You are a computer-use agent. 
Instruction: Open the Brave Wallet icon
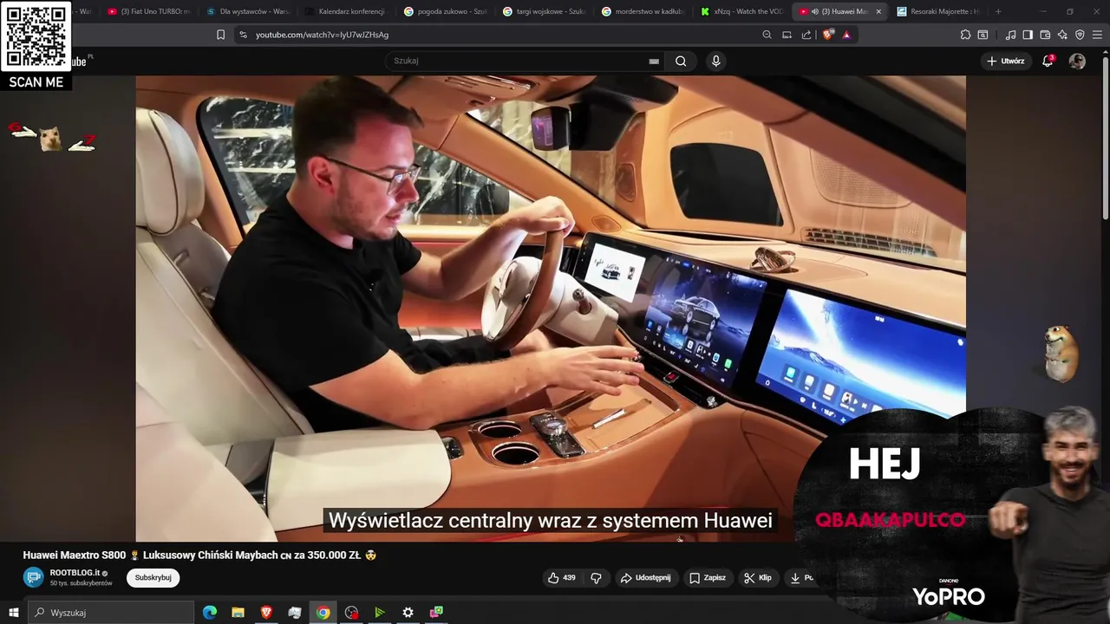[1045, 35]
